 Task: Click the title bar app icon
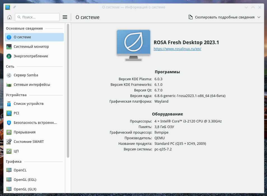8,7
